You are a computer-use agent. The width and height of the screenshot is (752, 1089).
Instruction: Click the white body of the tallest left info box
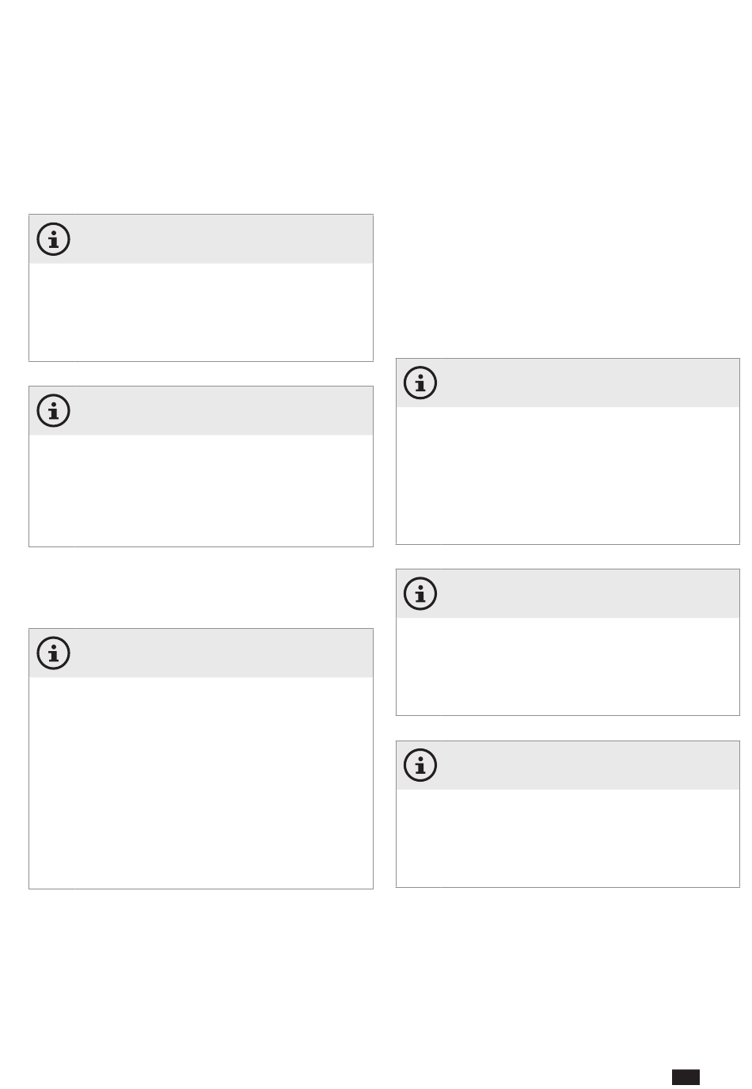[x=201, y=782]
